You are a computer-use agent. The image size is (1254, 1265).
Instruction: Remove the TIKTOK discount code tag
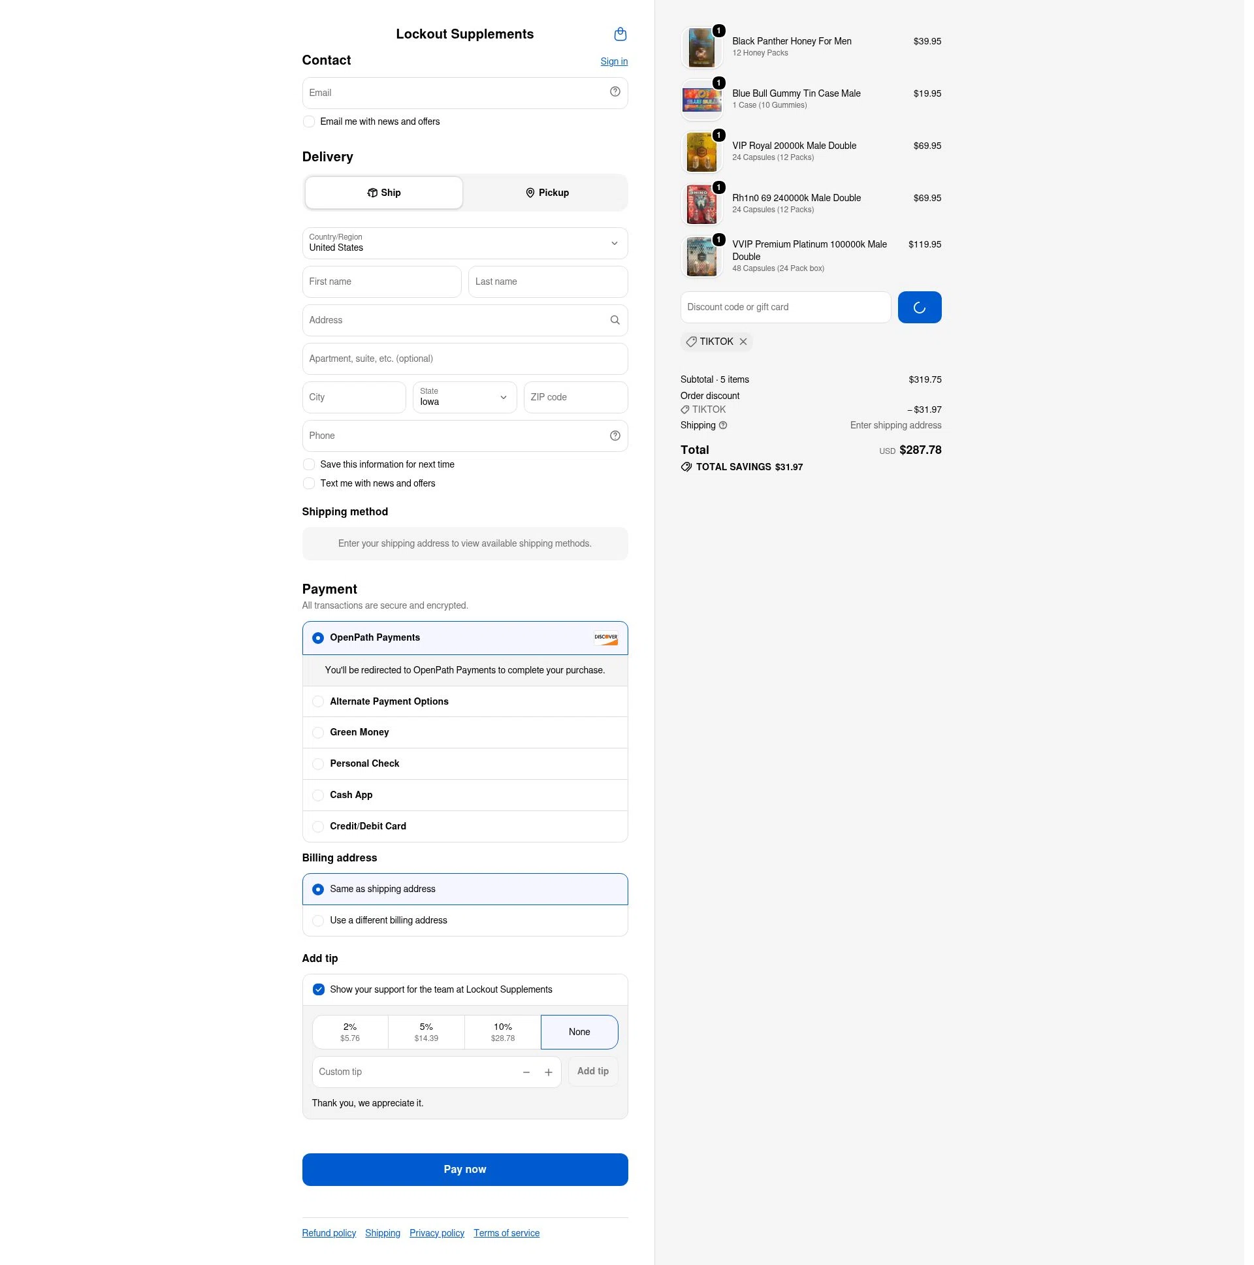[743, 342]
